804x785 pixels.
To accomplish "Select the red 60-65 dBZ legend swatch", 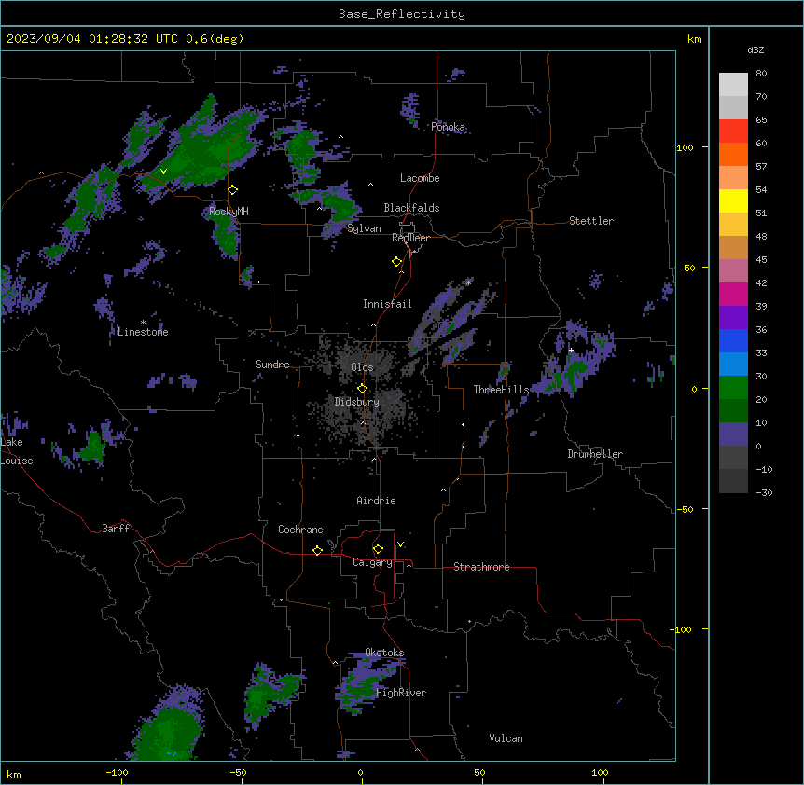I will pos(733,131).
